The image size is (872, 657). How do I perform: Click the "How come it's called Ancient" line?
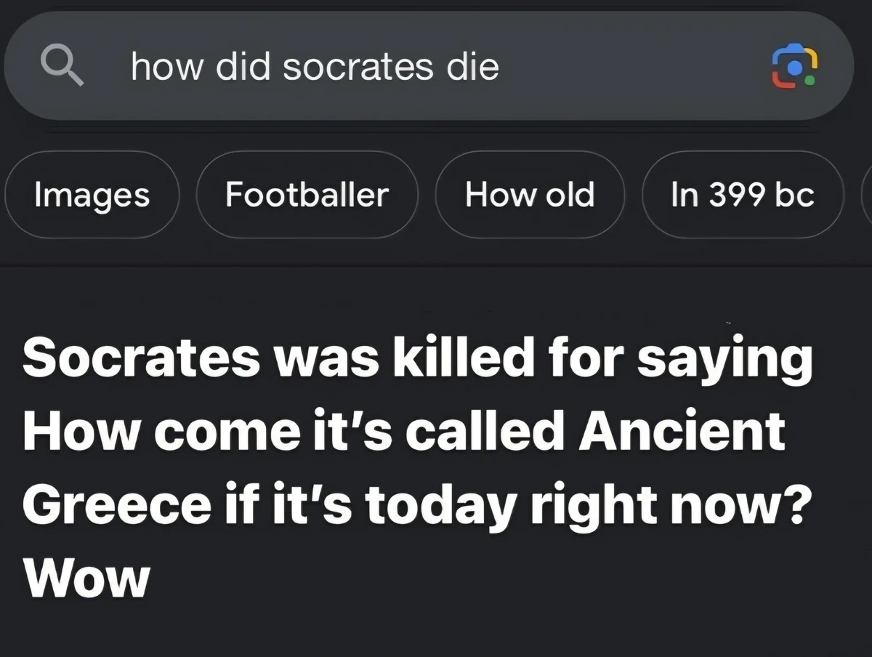click(x=404, y=430)
